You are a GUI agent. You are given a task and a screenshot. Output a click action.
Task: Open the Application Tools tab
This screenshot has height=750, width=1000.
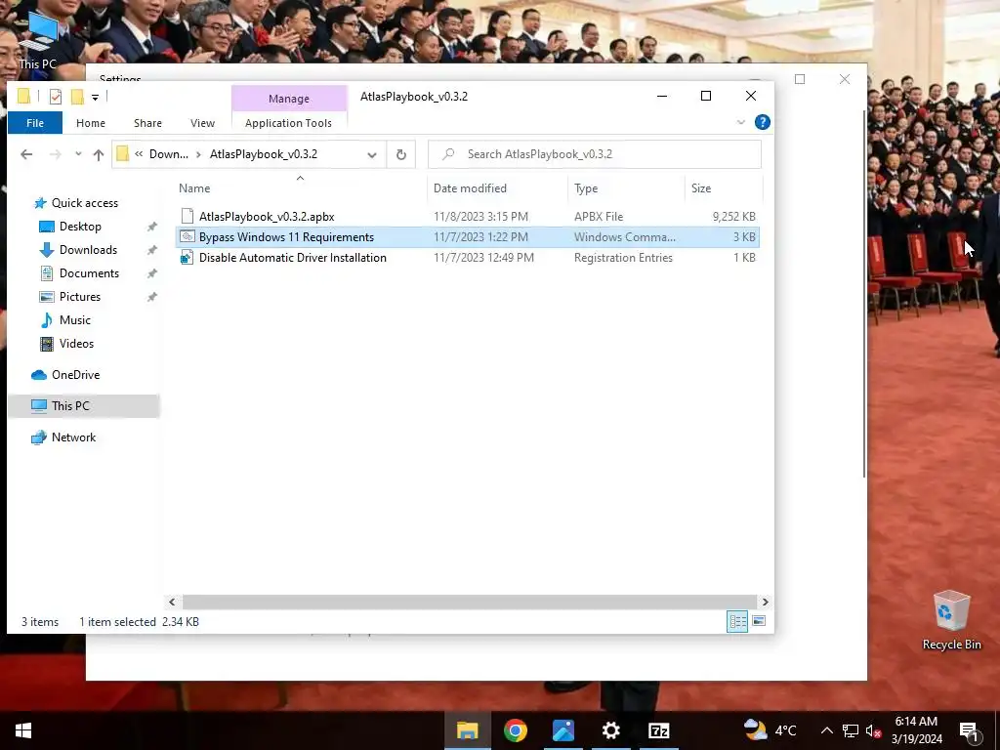coord(288,123)
